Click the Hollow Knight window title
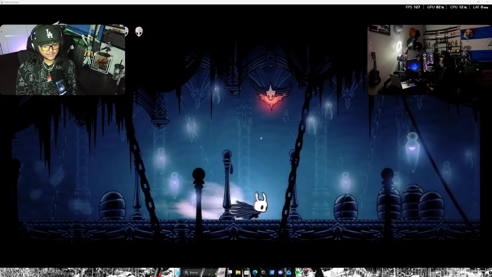The image size is (492, 277). 12,2
